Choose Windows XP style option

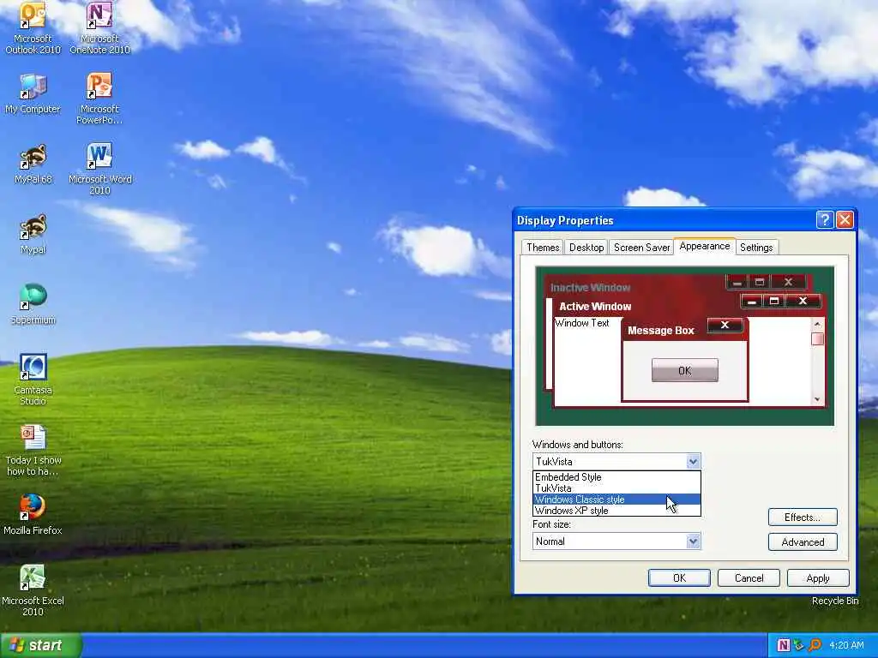pos(616,511)
